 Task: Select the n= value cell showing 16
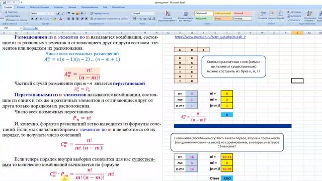pyautogui.click(x=192, y=157)
